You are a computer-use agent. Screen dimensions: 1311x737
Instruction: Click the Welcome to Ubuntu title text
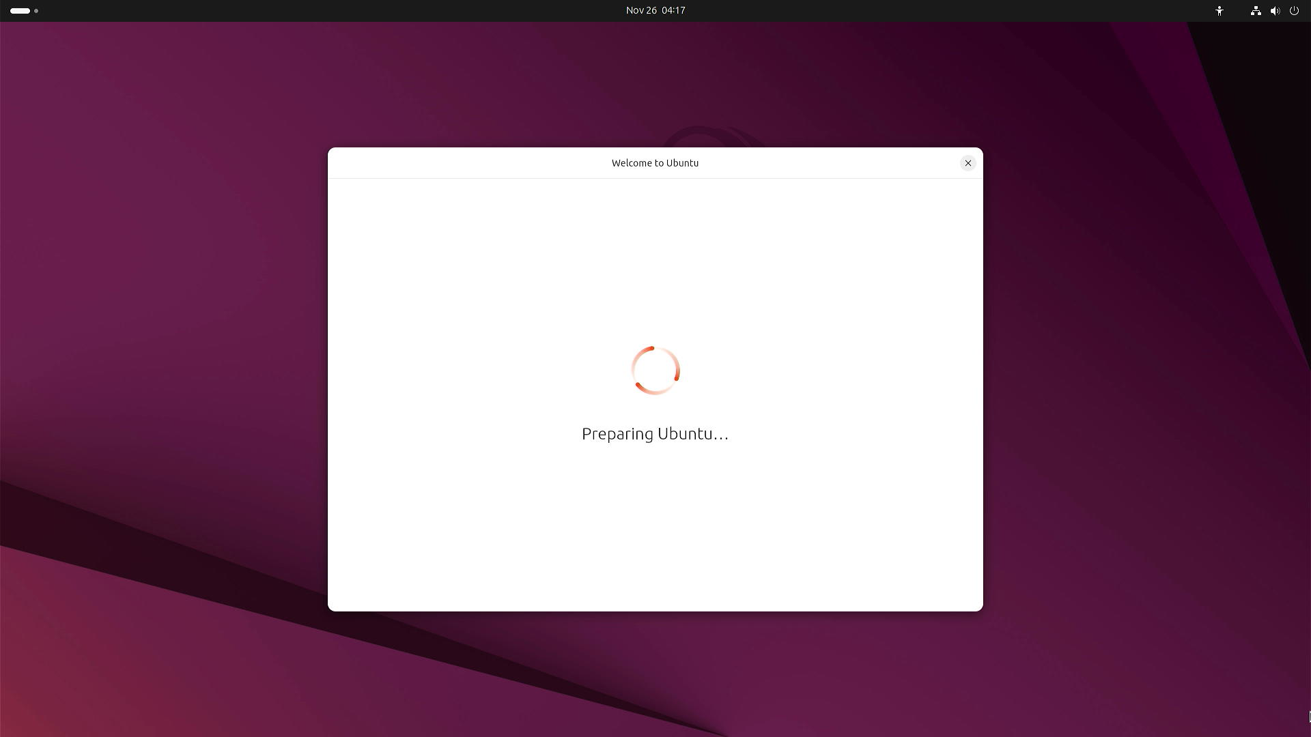pyautogui.click(x=655, y=163)
